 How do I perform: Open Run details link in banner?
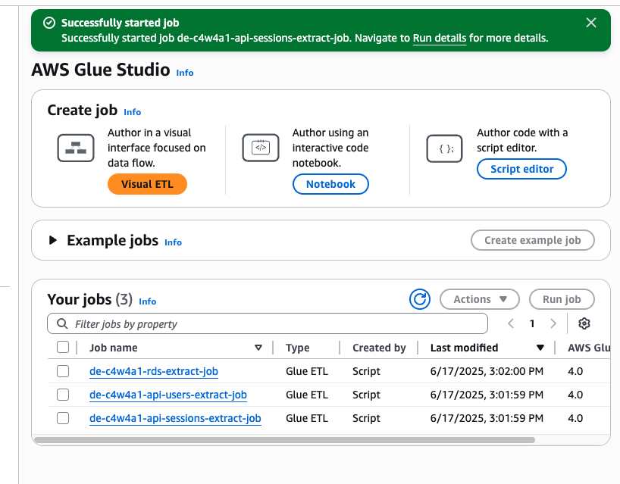440,38
